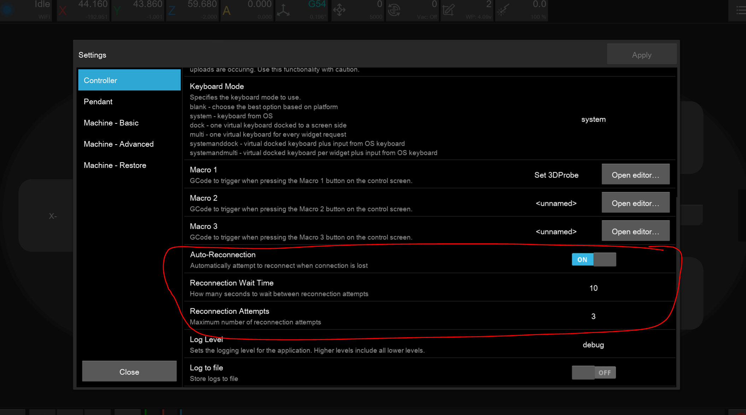Turn off the Auto-Reconnection switch
Screen dimensions: 746x415
pos(594,259)
